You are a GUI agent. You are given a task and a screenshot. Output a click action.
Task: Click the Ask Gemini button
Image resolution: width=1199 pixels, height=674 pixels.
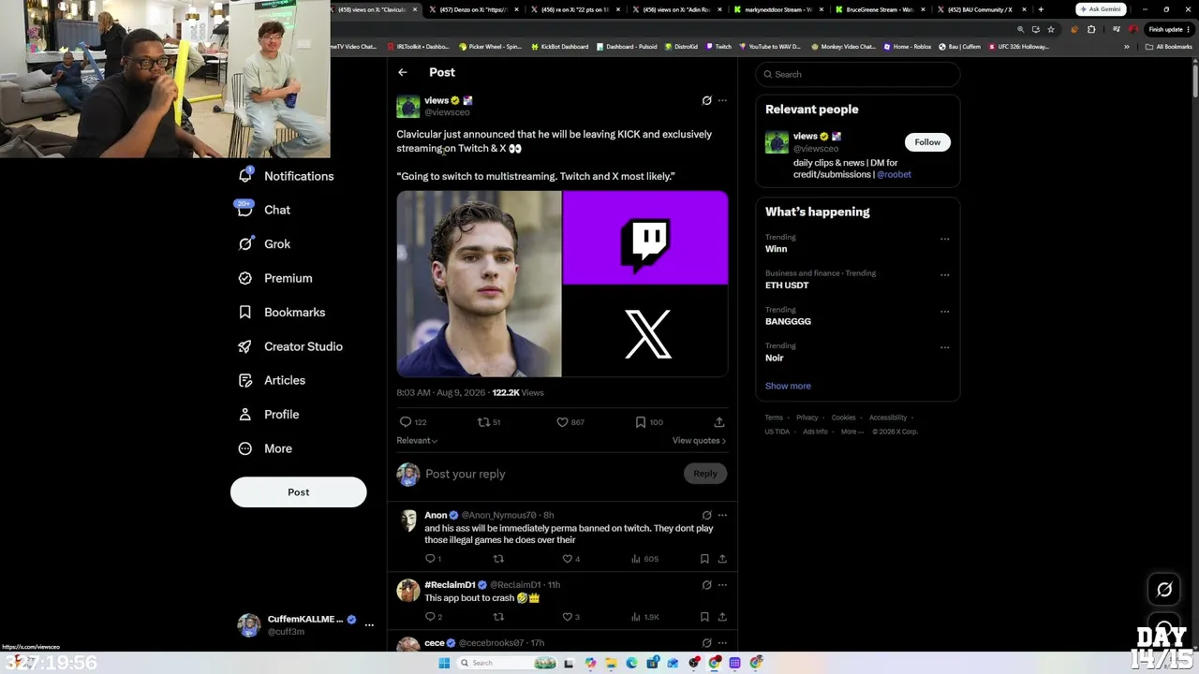click(x=1101, y=9)
